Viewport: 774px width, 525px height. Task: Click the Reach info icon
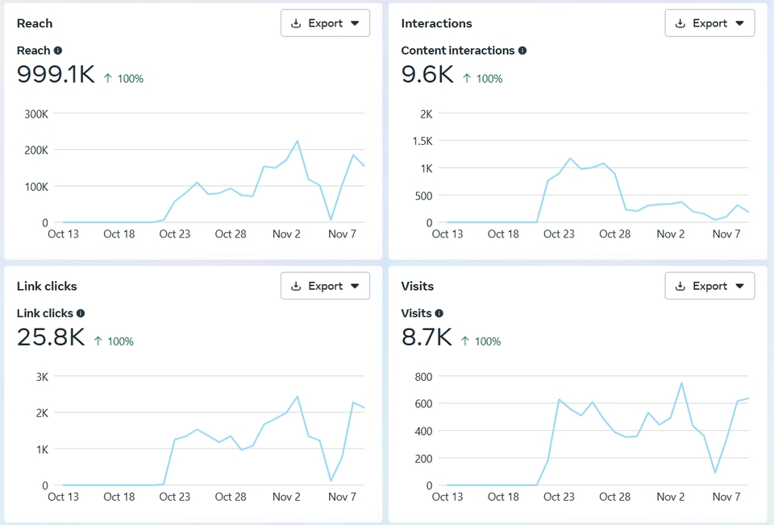(x=58, y=51)
